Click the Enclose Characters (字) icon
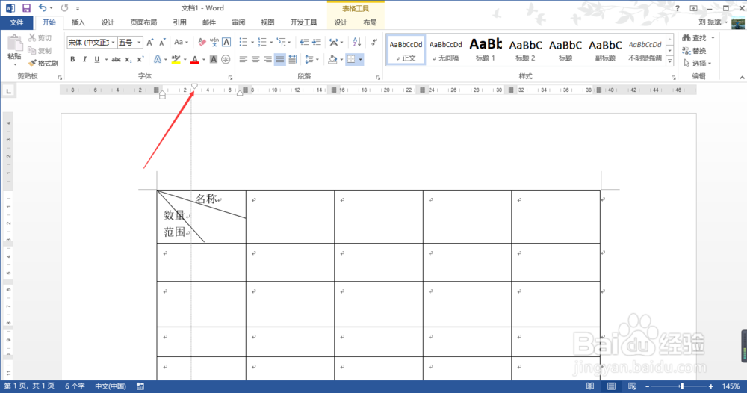Viewport: 747px width, 393px height. [x=226, y=60]
